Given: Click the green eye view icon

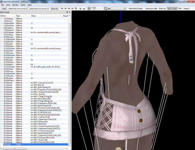Looking at the screenshot, I should click(x=66, y=9).
